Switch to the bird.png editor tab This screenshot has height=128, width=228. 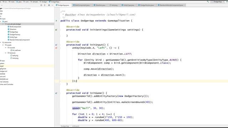pyautogui.click(x=114, y=5)
